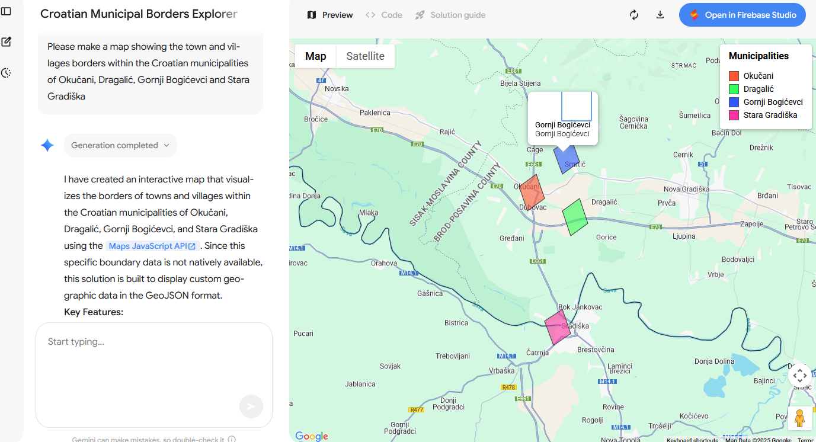Click the Croatian Municipal Borders Explorer title
The image size is (816, 442).
tap(139, 14)
